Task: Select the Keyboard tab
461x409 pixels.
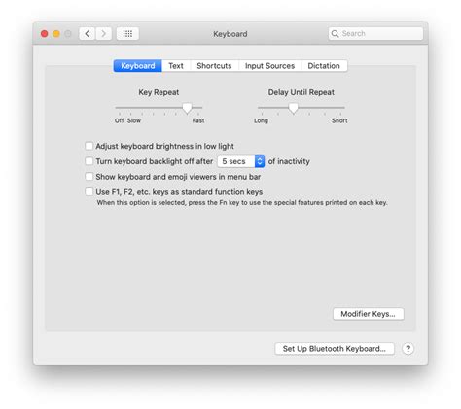Action: [x=138, y=66]
